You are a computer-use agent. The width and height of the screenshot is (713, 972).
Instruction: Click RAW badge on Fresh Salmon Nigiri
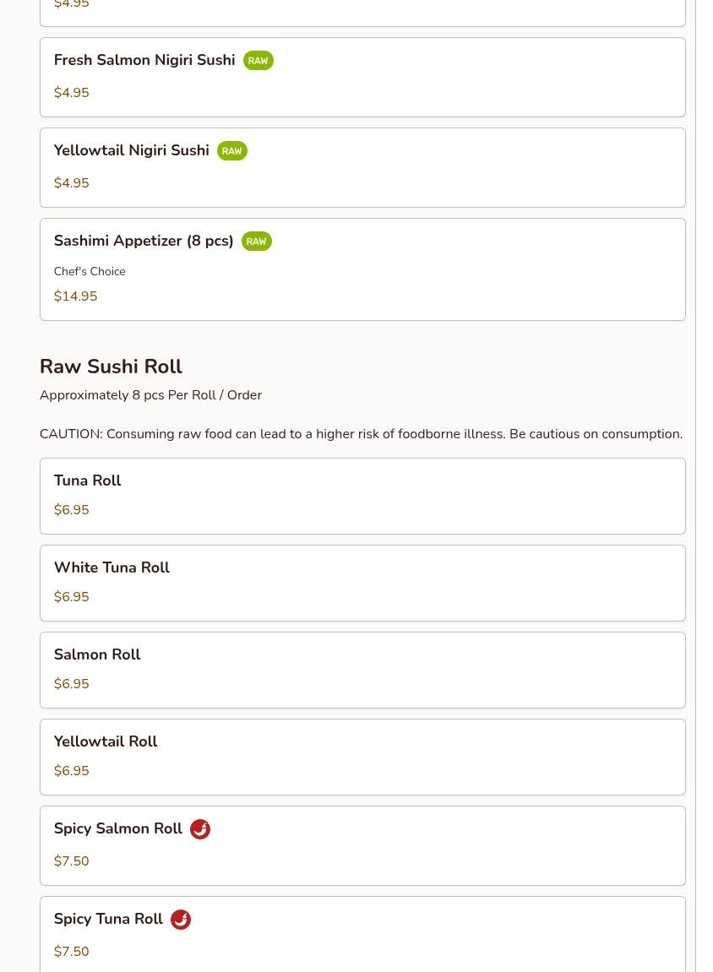coord(258,61)
